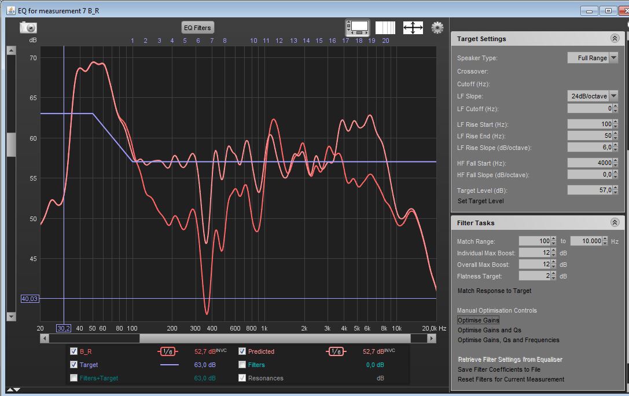This screenshot has width=629, height=396.
Task: Minimize the EQ window
Action: [x=589, y=11]
